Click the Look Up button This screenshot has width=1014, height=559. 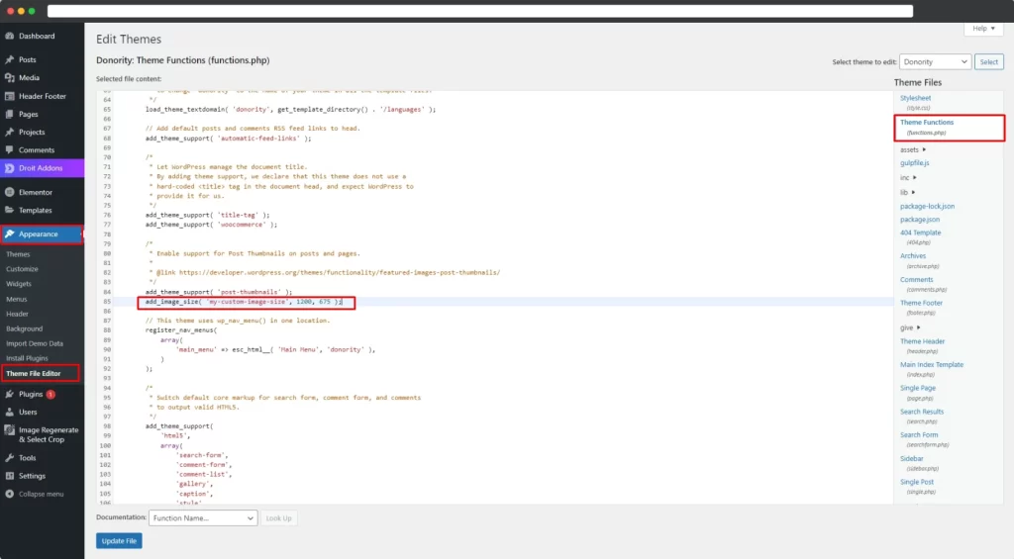click(278, 518)
